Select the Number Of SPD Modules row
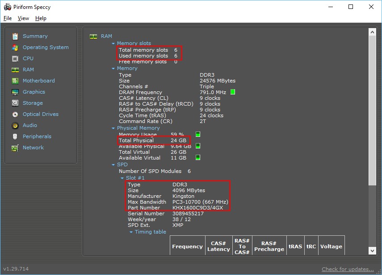The height and width of the screenshot is (275, 382). (155, 171)
